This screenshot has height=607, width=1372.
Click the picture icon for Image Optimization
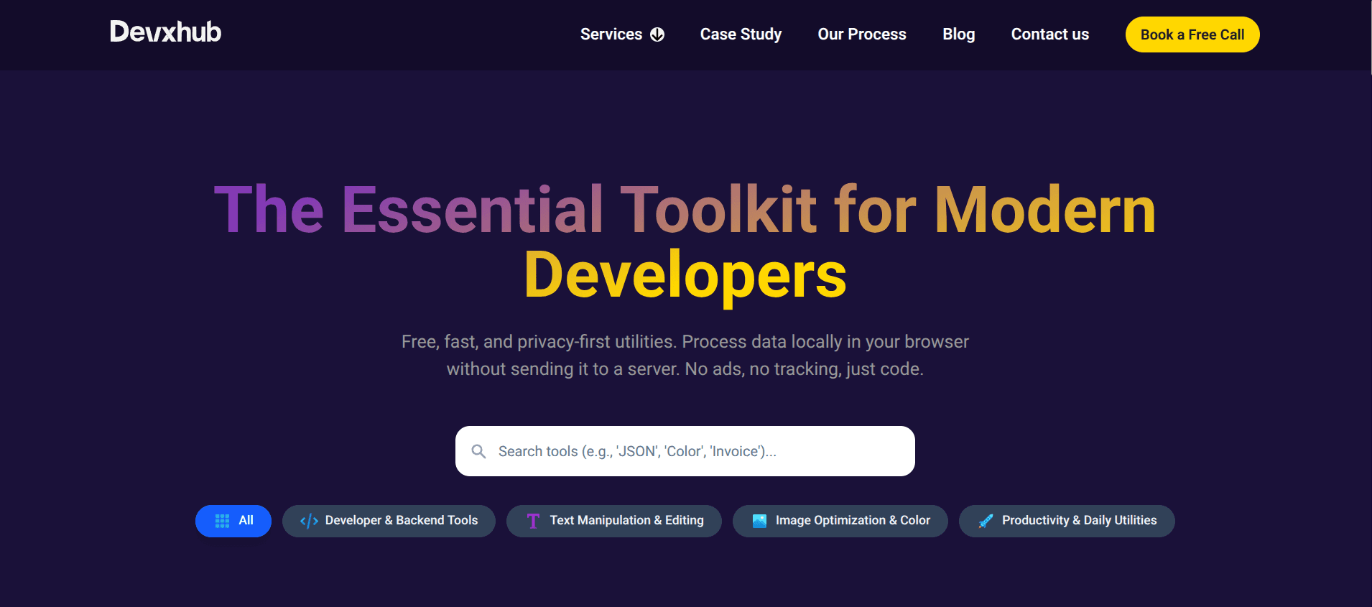(x=759, y=521)
